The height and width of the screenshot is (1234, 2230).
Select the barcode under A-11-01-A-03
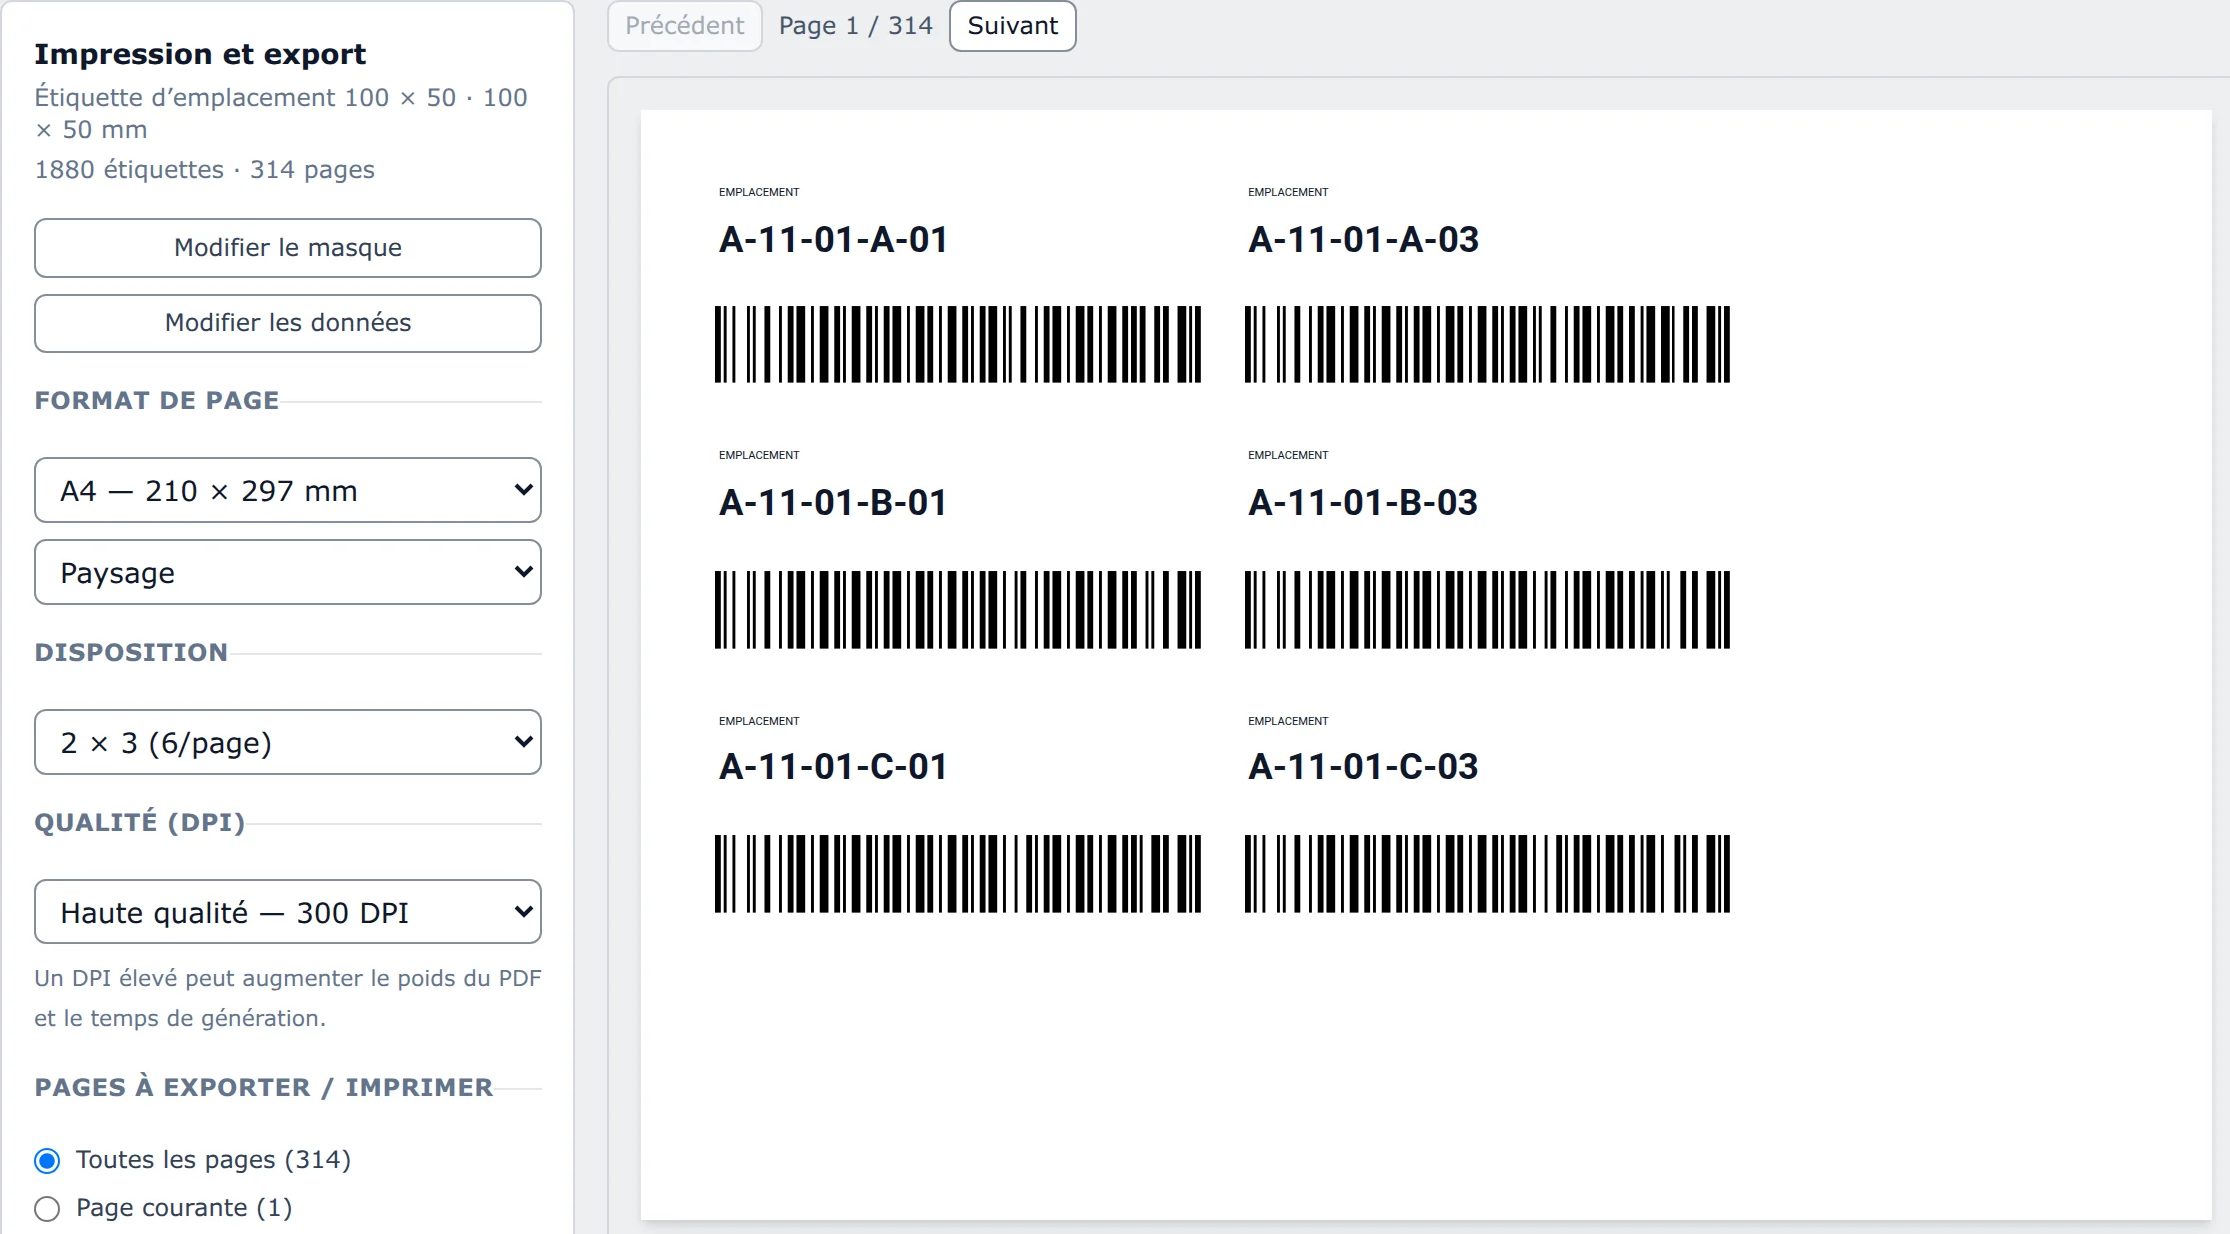[x=1488, y=344]
